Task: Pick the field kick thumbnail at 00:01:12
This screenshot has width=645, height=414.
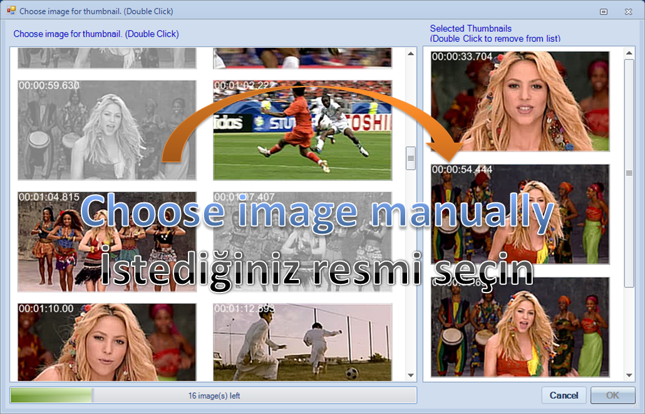Action: pyautogui.click(x=302, y=342)
